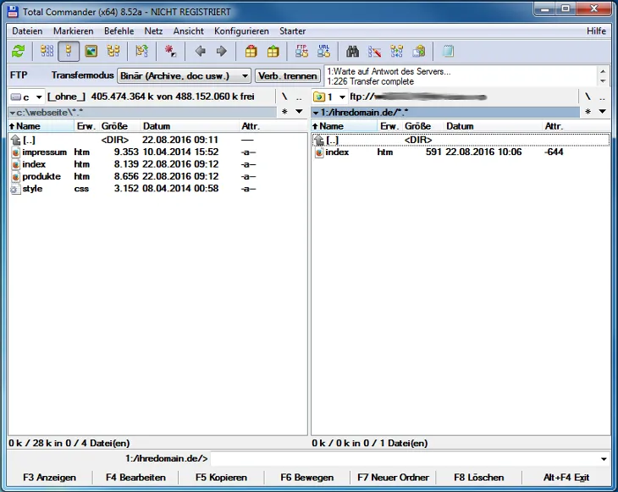618x492 pixels.
Task: Select index htm in right FTP panel
Action: click(x=461, y=152)
